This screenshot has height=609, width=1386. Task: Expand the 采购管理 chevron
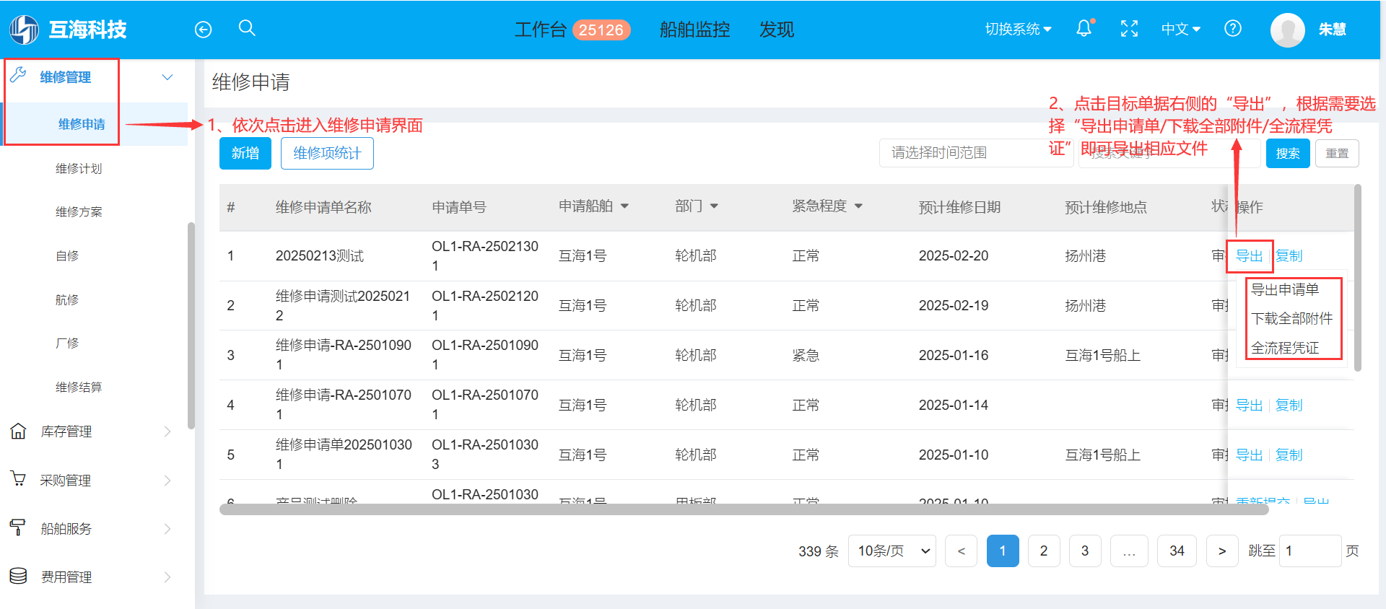[x=167, y=481]
